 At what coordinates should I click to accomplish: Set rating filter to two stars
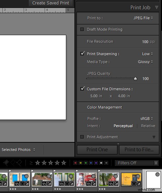tap(44, 163)
